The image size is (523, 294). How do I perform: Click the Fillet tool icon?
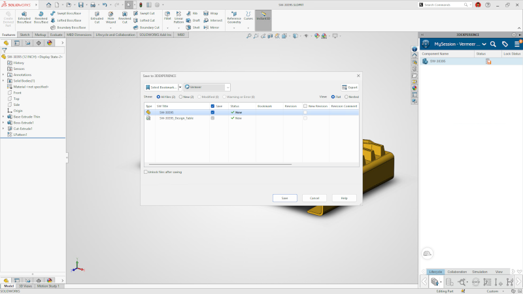(168, 14)
